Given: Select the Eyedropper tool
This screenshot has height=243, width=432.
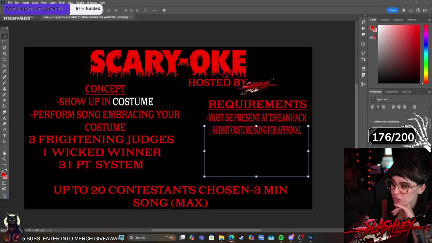Looking at the screenshot, I should [x=4, y=71].
